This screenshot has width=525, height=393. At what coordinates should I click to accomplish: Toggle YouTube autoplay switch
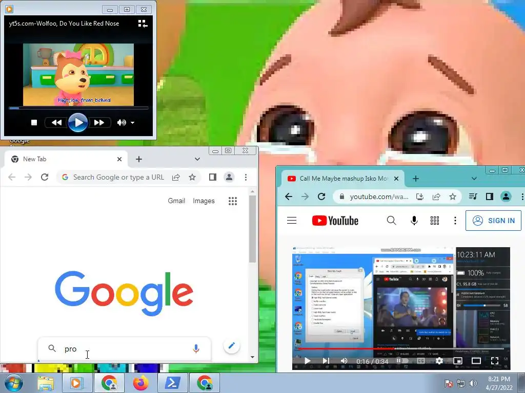[x=402, y=361]
